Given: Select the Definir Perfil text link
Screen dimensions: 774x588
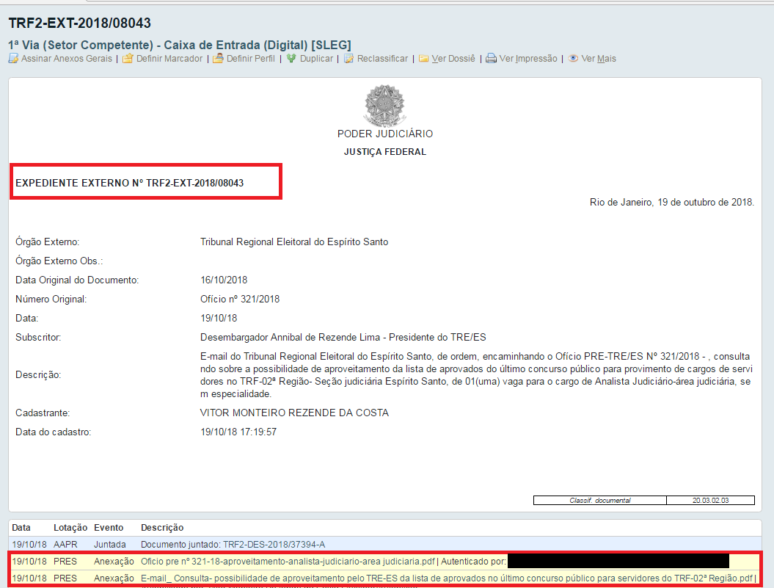Looking at the screenshot, I should (x=251, y=59).
